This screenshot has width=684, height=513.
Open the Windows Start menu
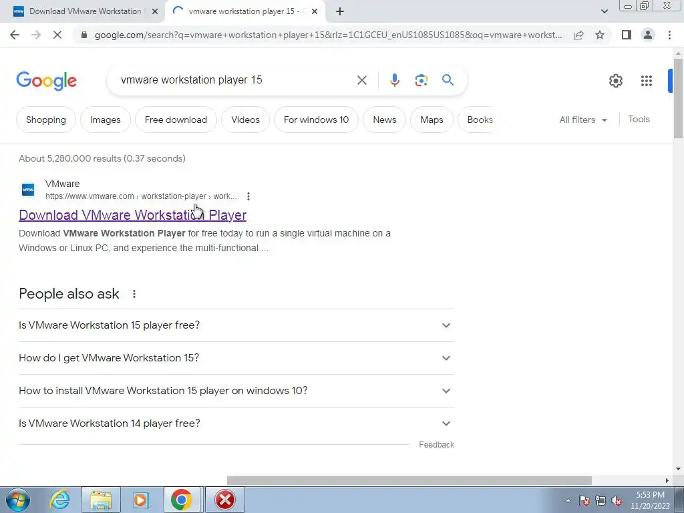(17, 500)
